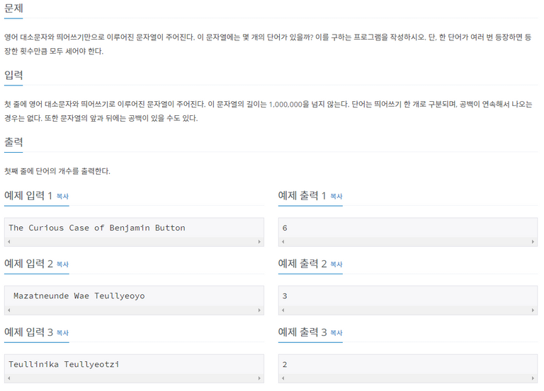Copy example input 2 via 복사 link
Image resolution: width=544 pixels, height=391 pixels.
(x=62, y=264)
